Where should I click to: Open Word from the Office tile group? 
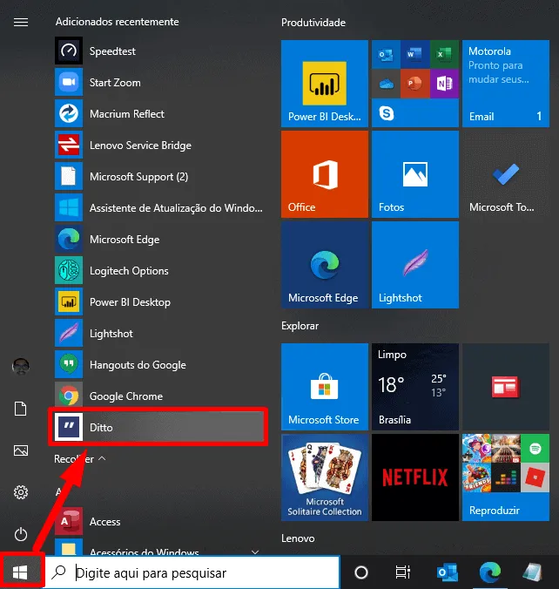point(414,55)
